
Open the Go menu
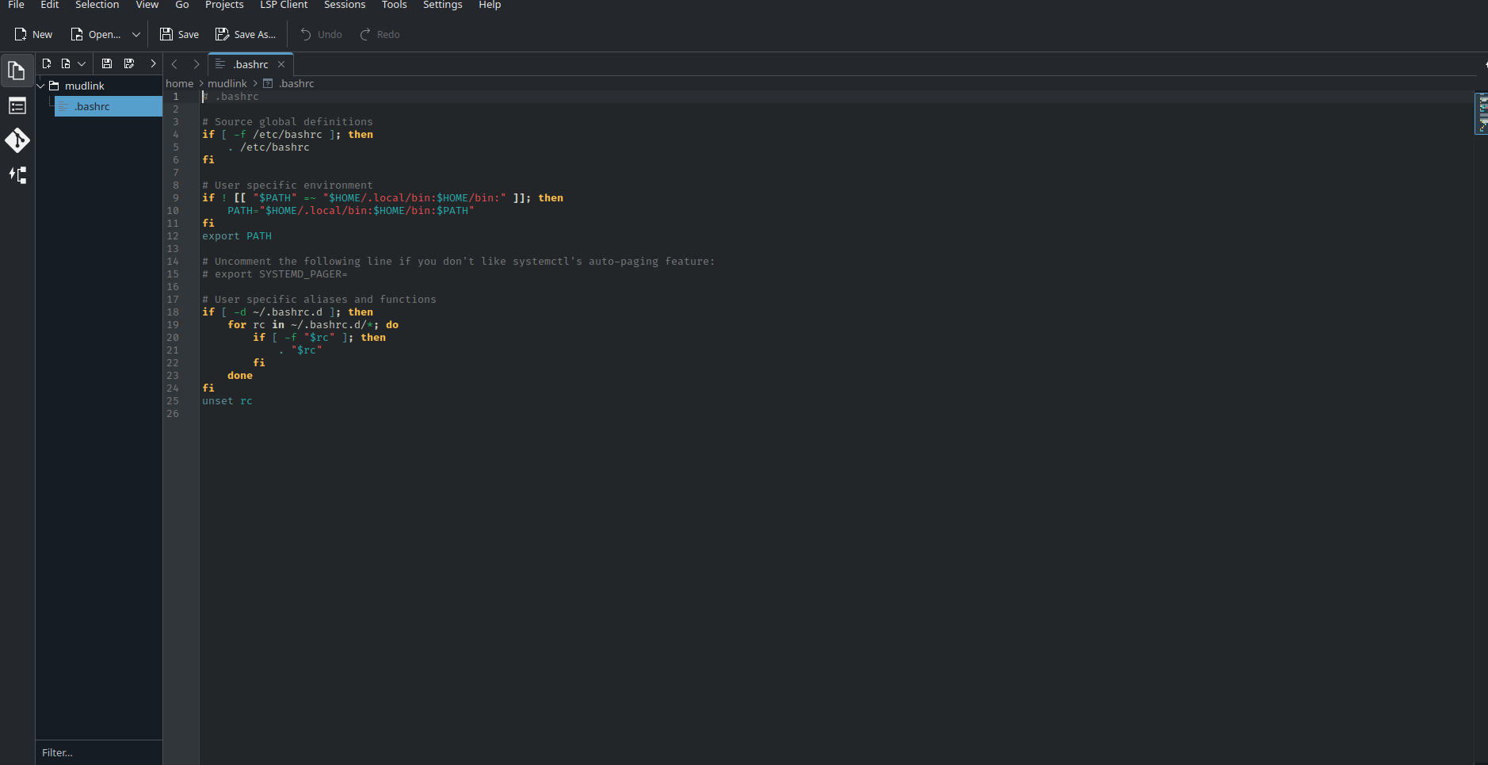pyautogui.click(x=182, y=5)
